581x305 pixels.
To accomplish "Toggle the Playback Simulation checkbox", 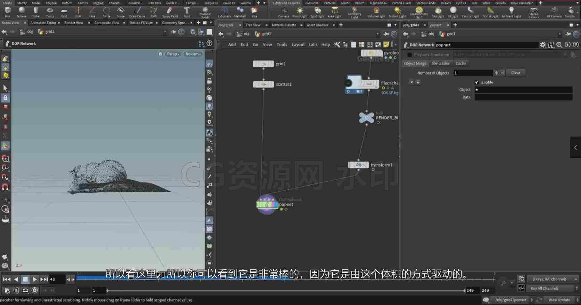I will pyautogui.click(x=409, y=55).
